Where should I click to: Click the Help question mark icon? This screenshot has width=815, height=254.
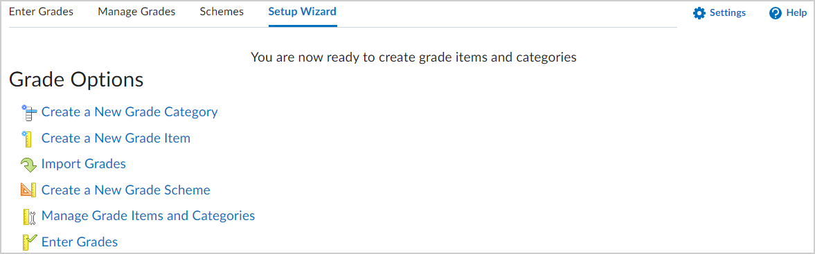click(776, 13)
